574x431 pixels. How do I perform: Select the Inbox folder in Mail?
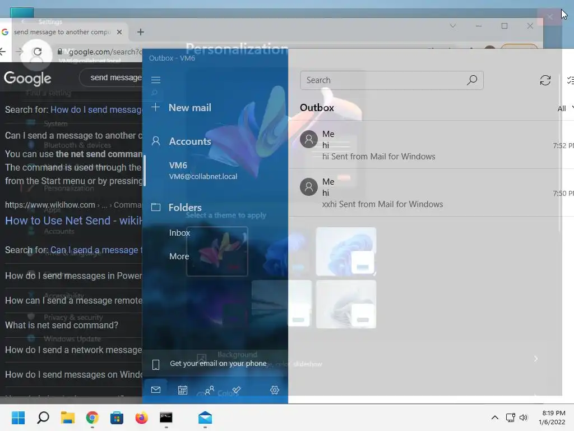(179, 233)
